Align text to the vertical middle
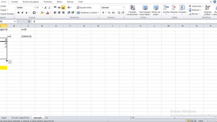Image resolution: width=217 pixels, height=122 pixels. click(59, 7)
